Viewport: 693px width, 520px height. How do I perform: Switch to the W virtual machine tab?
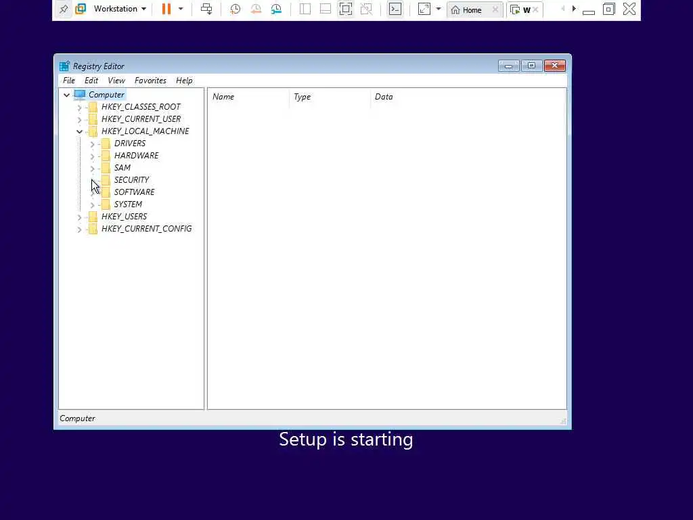520,9
